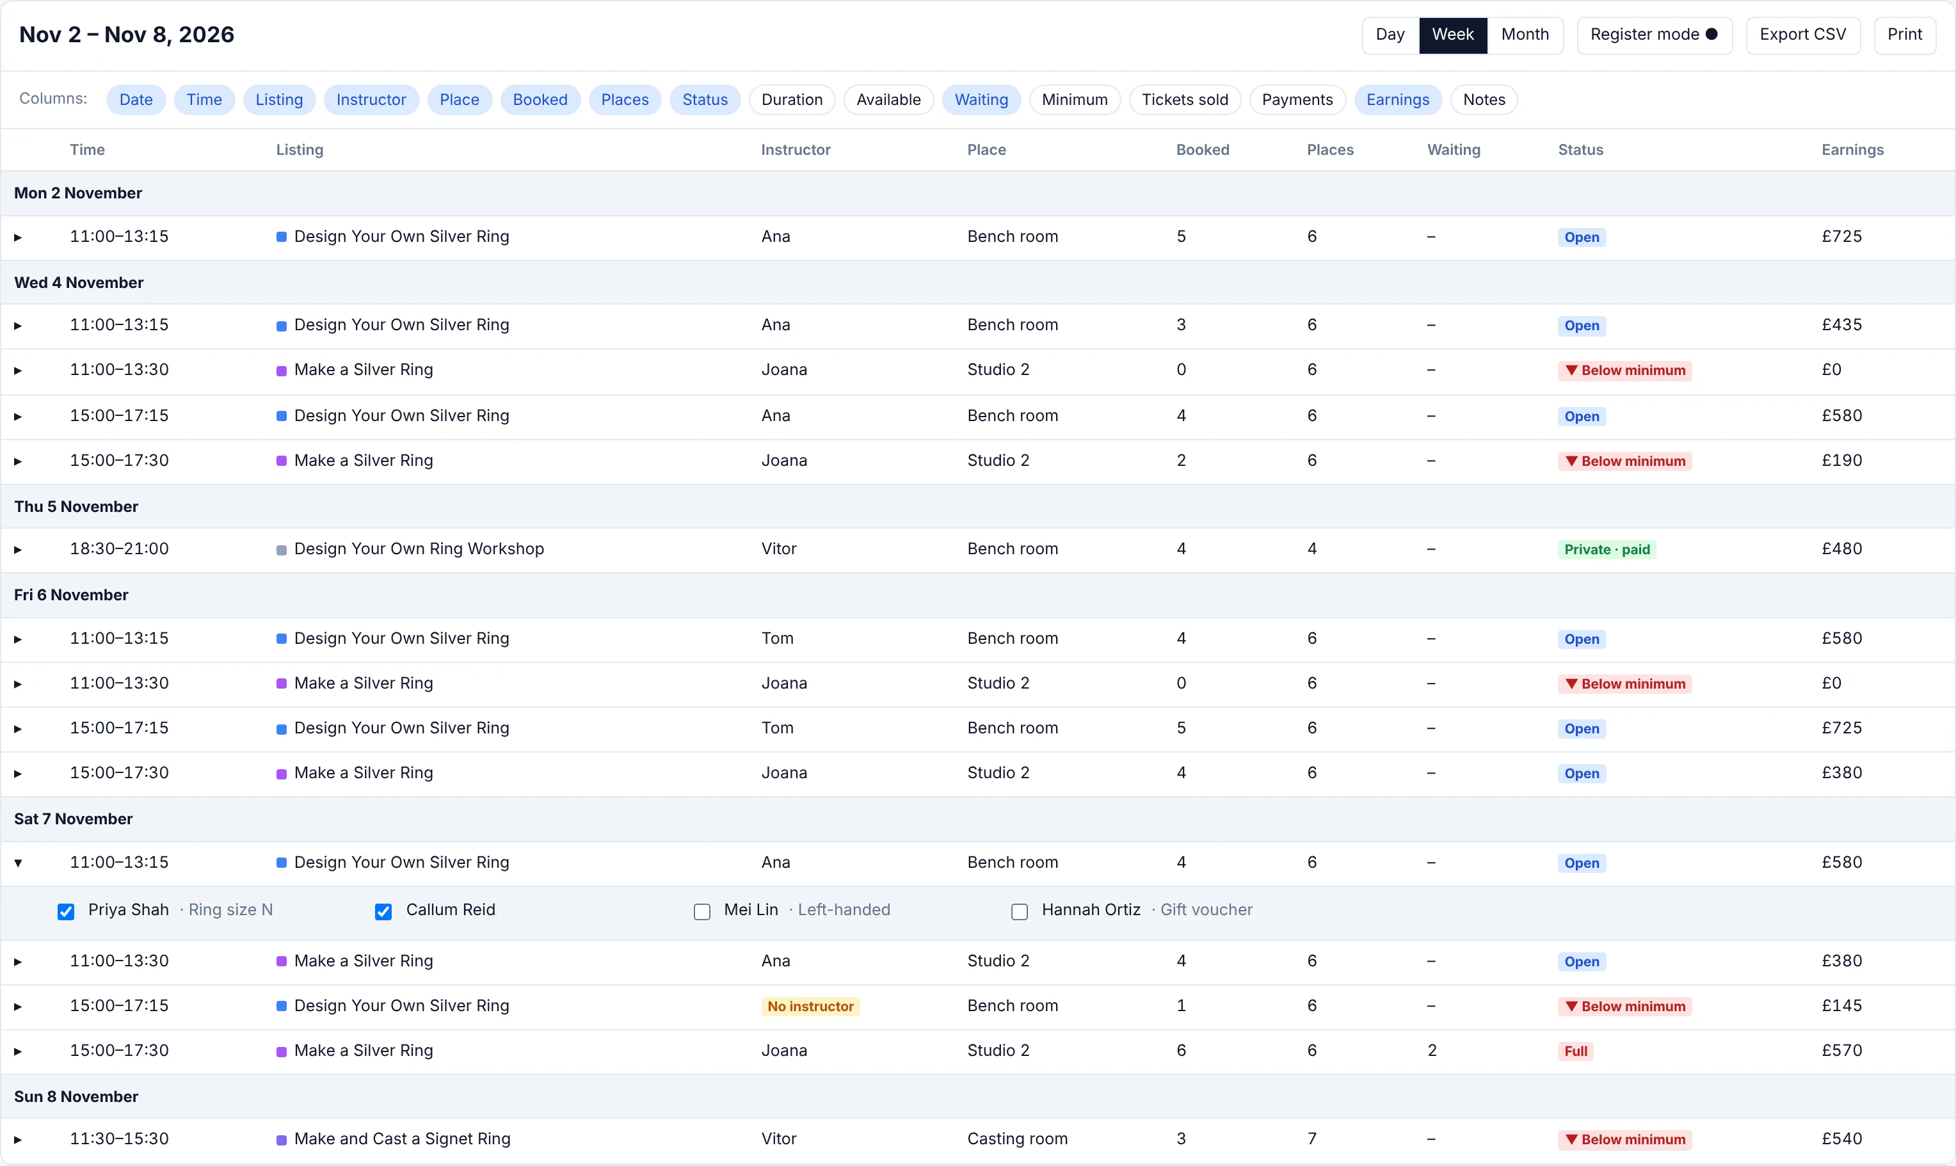
Task: Turn on the Payments column
Action: [x=1297, y=100]
